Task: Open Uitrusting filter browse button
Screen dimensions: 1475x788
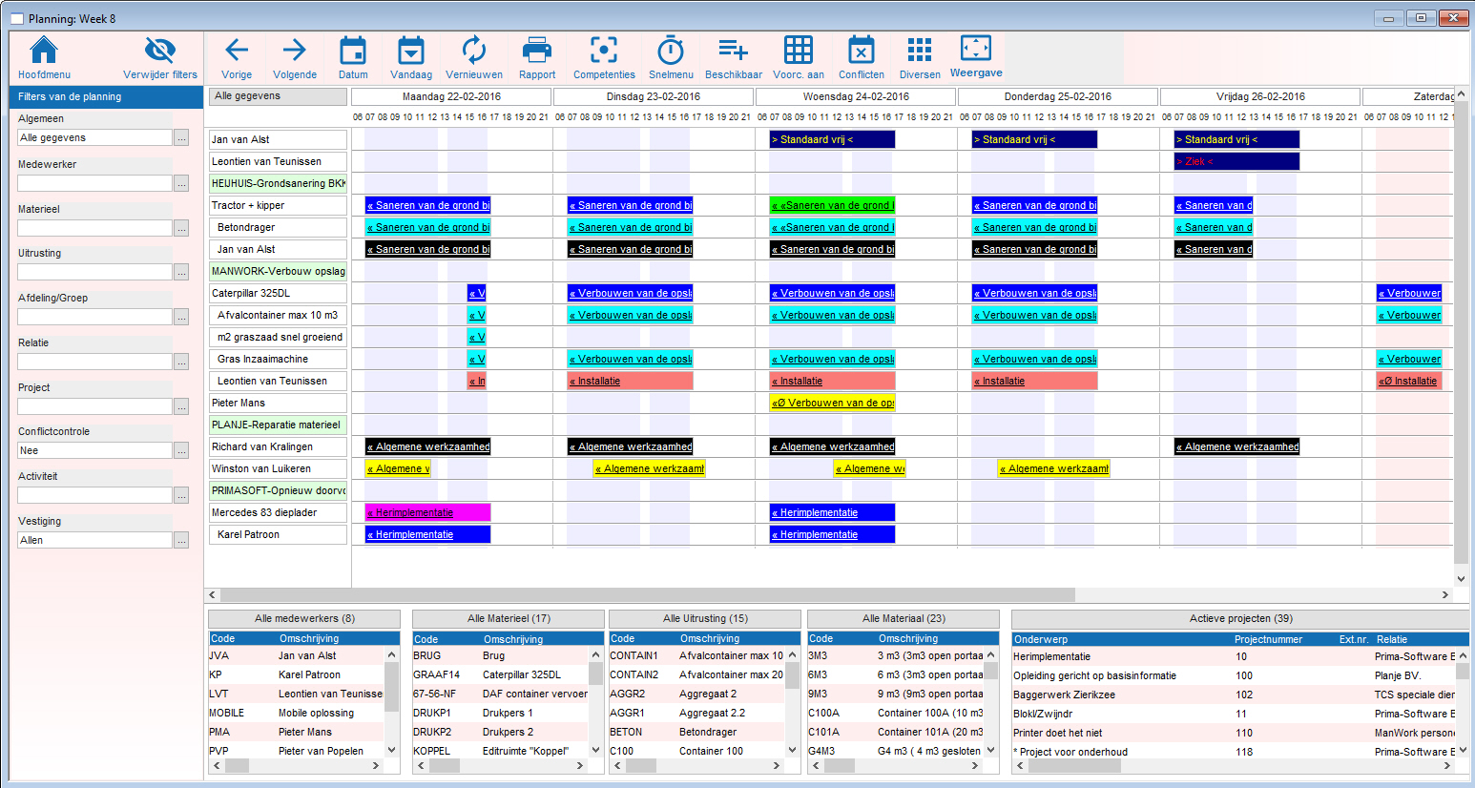Action: (181, 272)
